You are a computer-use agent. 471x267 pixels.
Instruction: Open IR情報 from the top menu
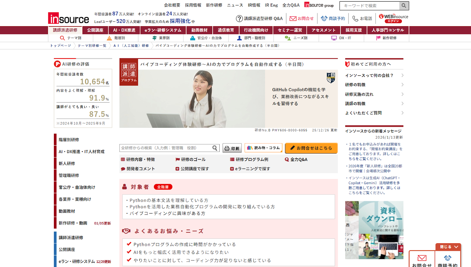tap(253, 5)
